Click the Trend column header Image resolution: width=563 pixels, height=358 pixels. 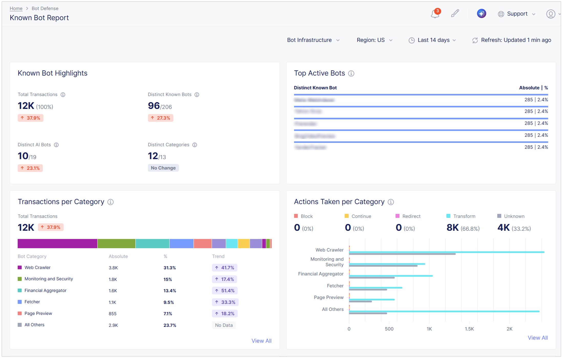tap(218, 256)
